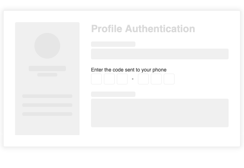Viewport: 244px width, 168px height.
Task: Select the wide placeholder field above code prompt
Action: point(160,54)
